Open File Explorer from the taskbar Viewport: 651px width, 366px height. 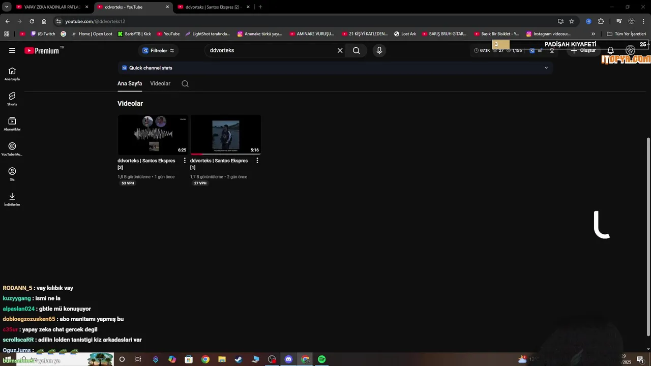coord(222,359)
